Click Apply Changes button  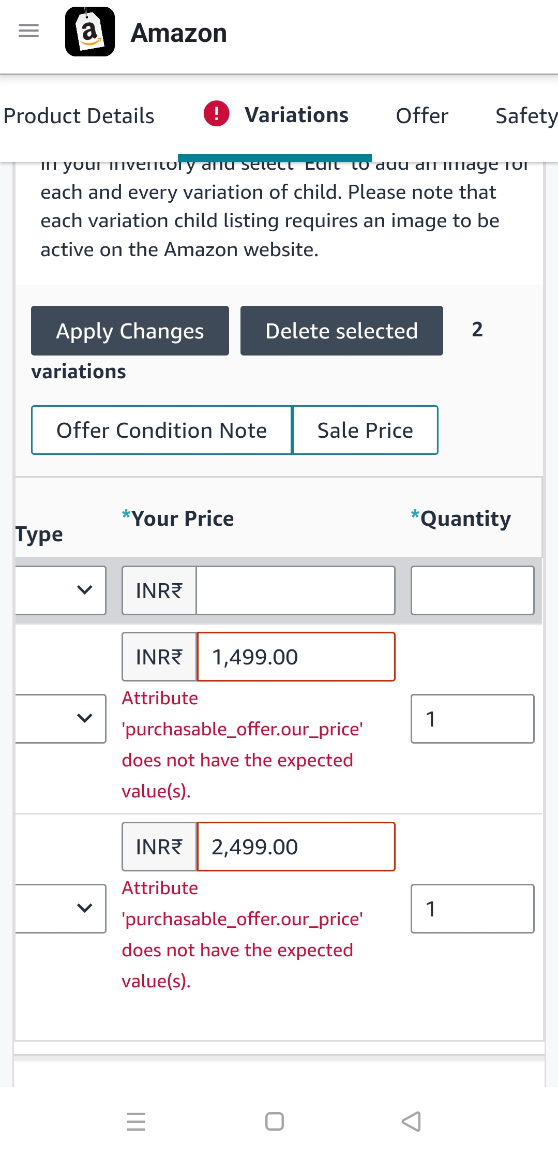130,331
